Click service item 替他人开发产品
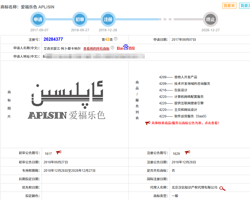250x200 pixels. click(186, 77)
